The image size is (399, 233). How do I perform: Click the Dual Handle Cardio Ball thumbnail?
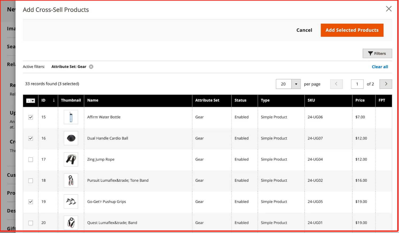71,138
